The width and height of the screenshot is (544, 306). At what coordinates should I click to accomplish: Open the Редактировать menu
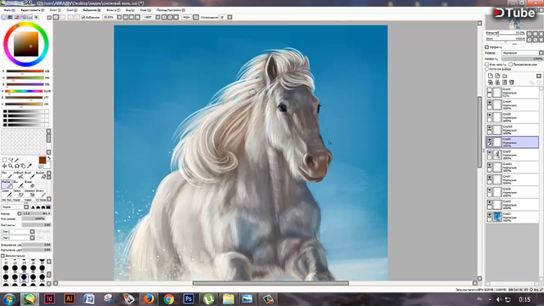[32, 10]
